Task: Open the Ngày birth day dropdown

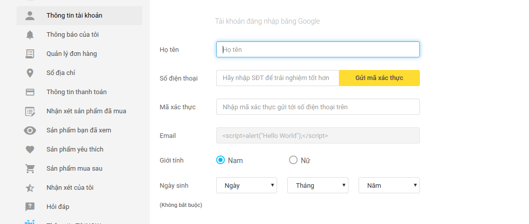Action: (246, 185)
